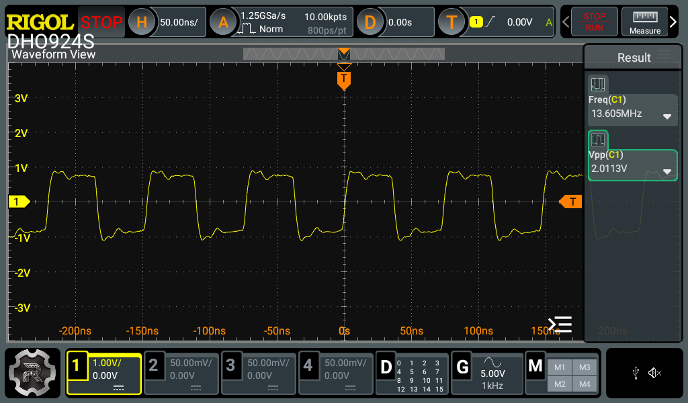The image size is (688, 403).
Task: Open the Trigger T settings button
Action: [x=451, y=22]
